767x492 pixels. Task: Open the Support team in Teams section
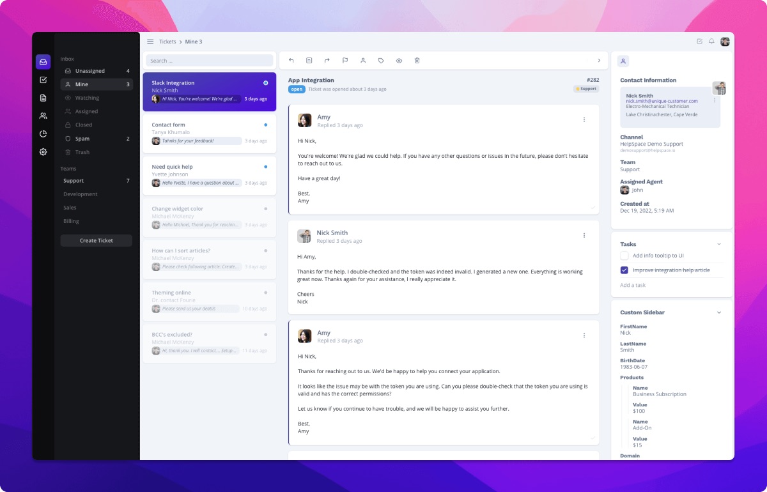coord(73,180)
